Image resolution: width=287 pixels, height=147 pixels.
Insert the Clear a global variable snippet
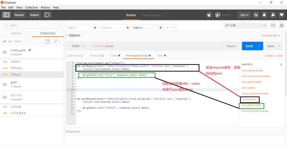[x=252, y=70]
